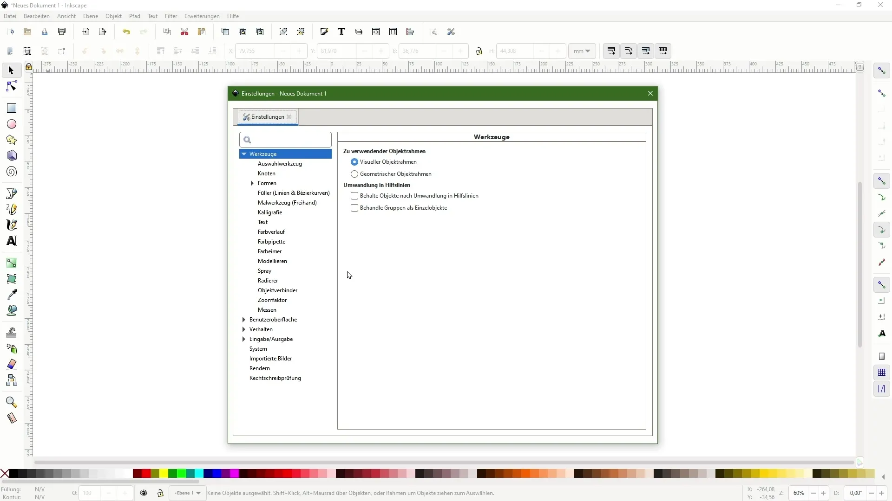The image size is (892, 501).
Task: Click the open file folder icon
Action: tap(27, 32)
